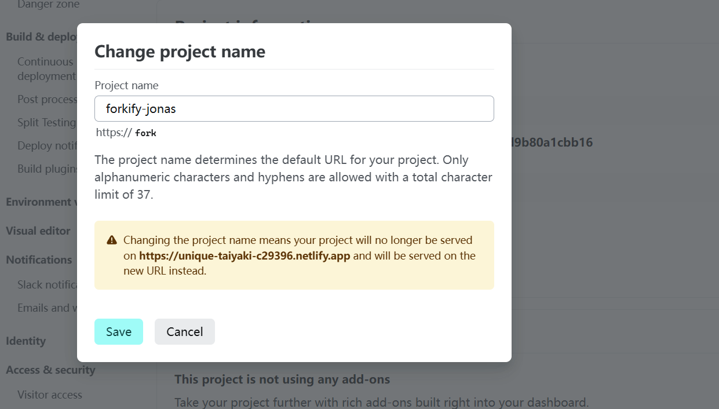Click the Project name input field
This screenshot has width=719, height=409.
[294, 108]
